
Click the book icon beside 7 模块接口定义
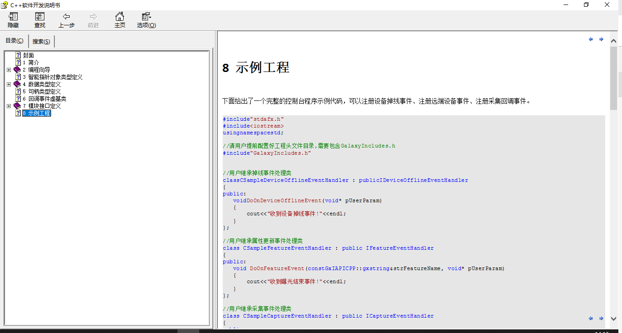pyautogui.click(x=17, y=106)
